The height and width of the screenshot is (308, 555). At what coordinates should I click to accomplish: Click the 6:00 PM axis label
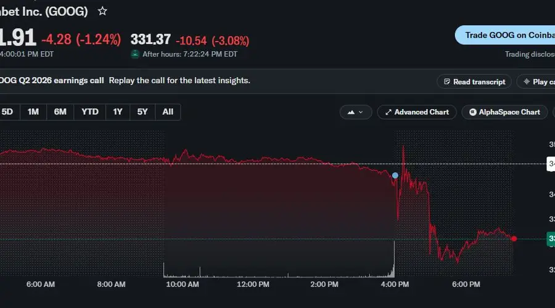point(466,285)
